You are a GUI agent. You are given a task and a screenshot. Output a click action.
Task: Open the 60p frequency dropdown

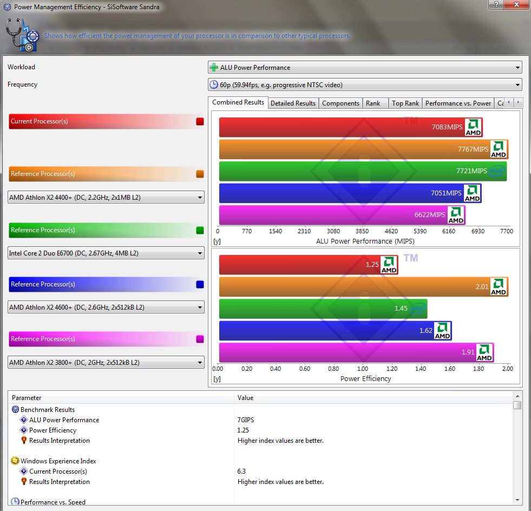365,84
